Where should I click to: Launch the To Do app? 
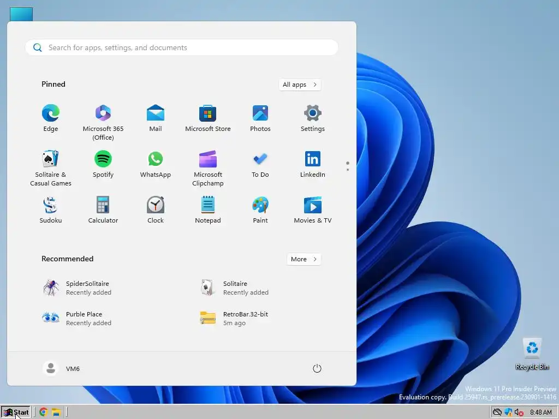click(x=260, y=164)
